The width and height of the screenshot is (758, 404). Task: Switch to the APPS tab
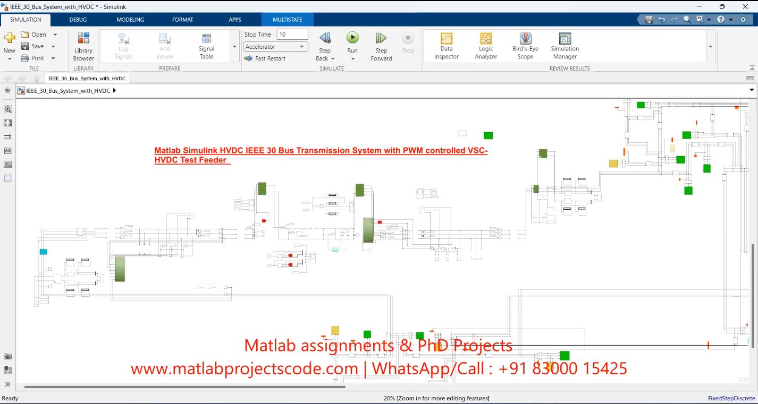[x=235, y=20]
